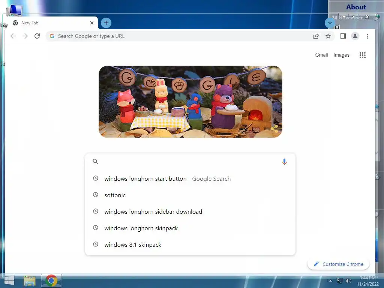The image size is (384, 288).
Task: Open a new tab with plus button
Action: [x=106, y=23]
